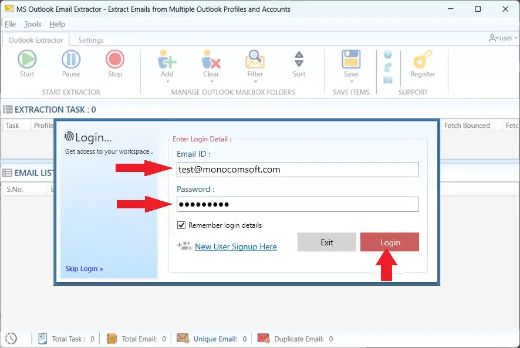Image resolution: width=520 pixels, height=348 pixels.
Task: Click the Unique Email: 0 status text
Action: [220, 339]
